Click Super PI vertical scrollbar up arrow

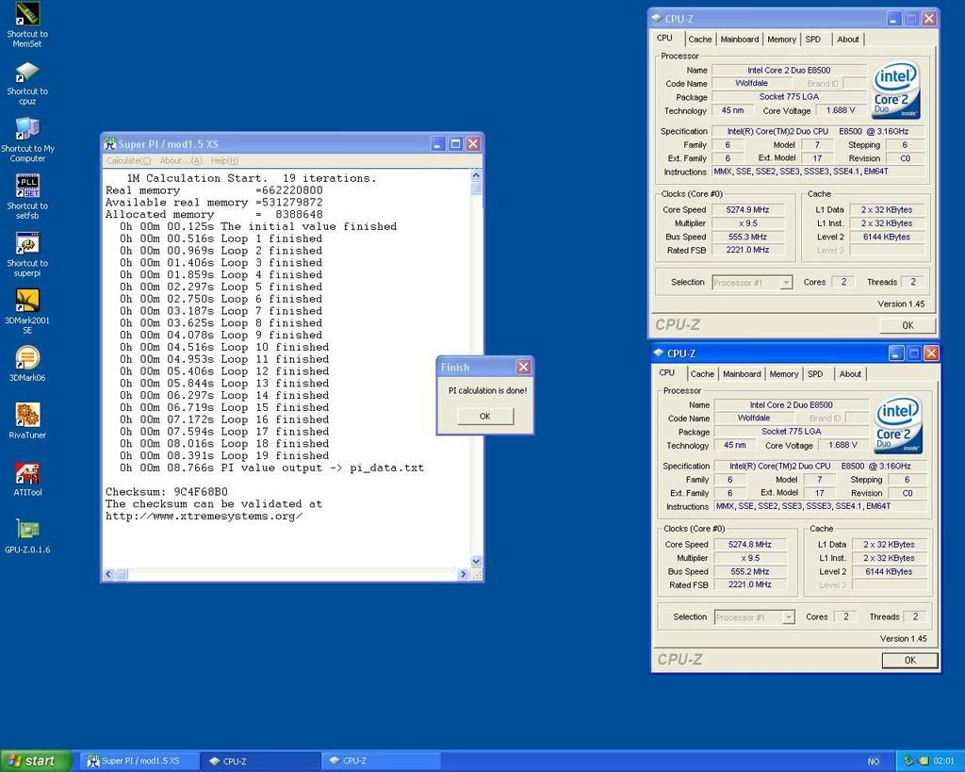476,175
